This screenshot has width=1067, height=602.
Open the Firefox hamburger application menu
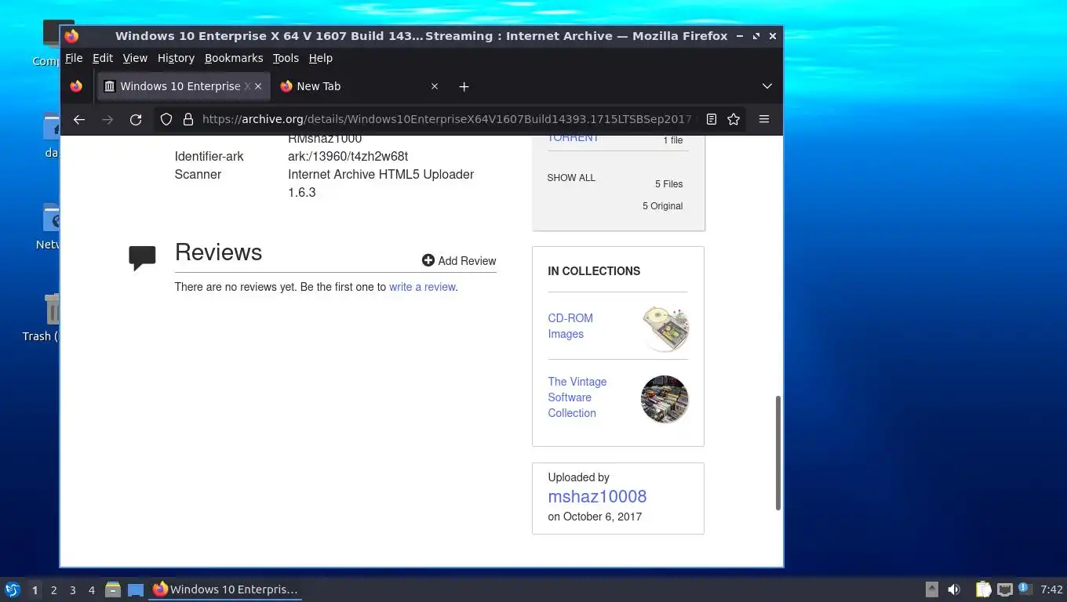[763, 119]
